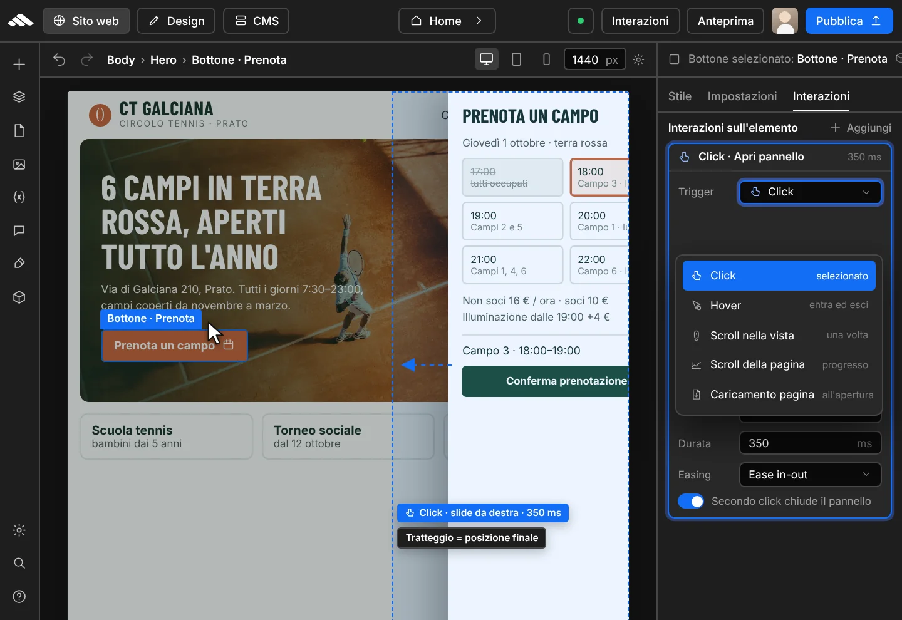Screen dimensions: 902x620
Task: Open the user avatar menu
Action: [785, 21]
